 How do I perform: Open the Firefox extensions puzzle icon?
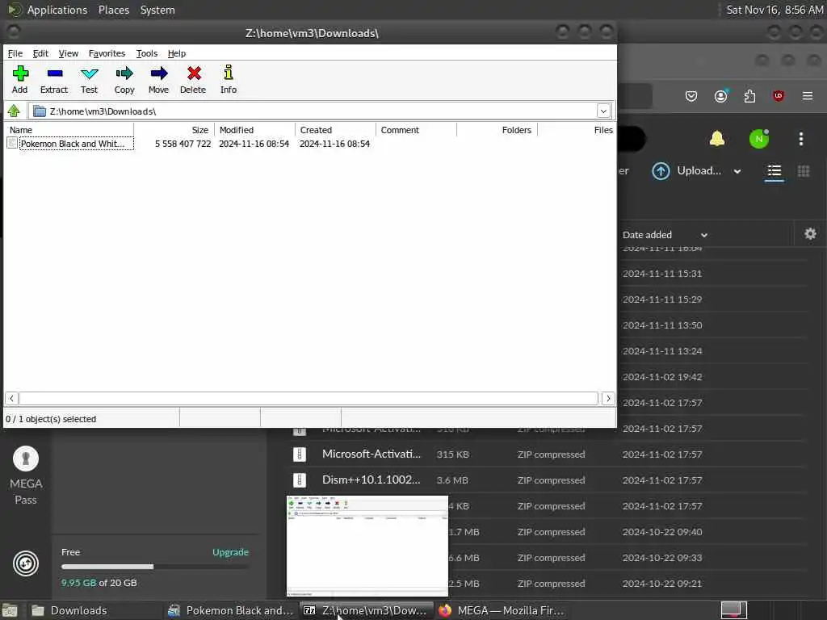(749, 96)
